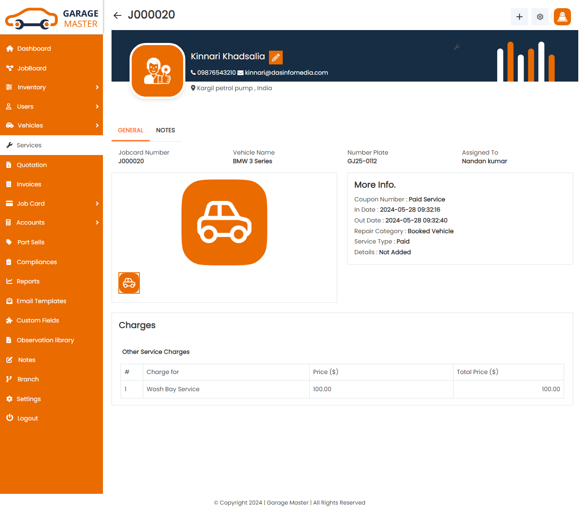
Task: Expand the Users menu chevron
Action: [x=97, y=106]
